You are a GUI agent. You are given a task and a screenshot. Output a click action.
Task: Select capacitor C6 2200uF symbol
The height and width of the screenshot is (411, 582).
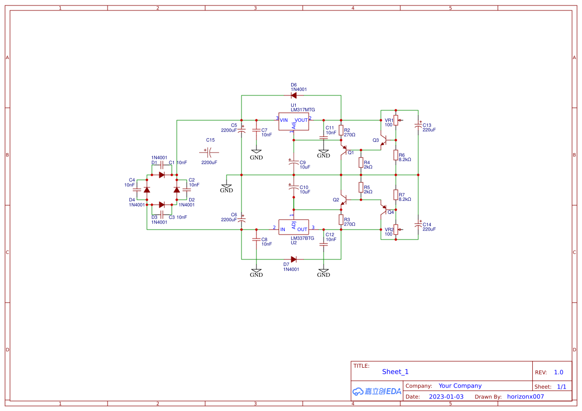[x=241, y=219]
